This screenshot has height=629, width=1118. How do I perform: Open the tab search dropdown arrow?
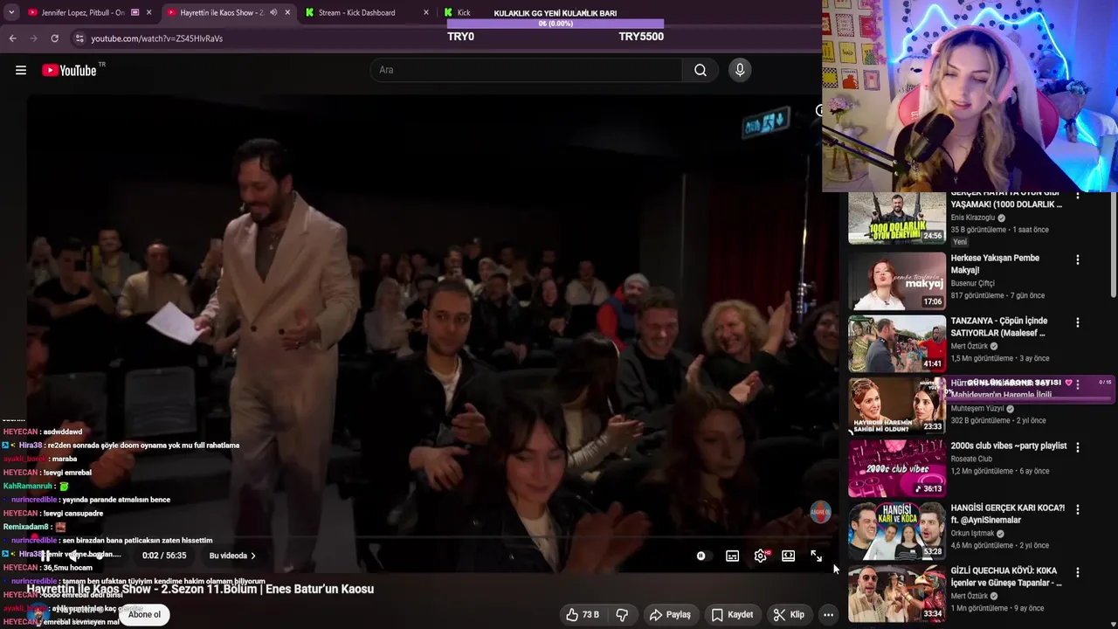pos(11,12)
